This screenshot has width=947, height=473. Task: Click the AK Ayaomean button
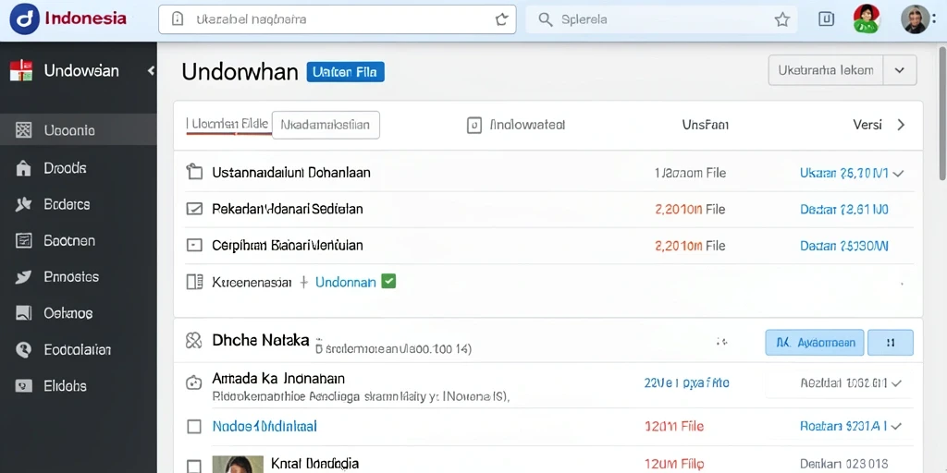click(815, 343)
